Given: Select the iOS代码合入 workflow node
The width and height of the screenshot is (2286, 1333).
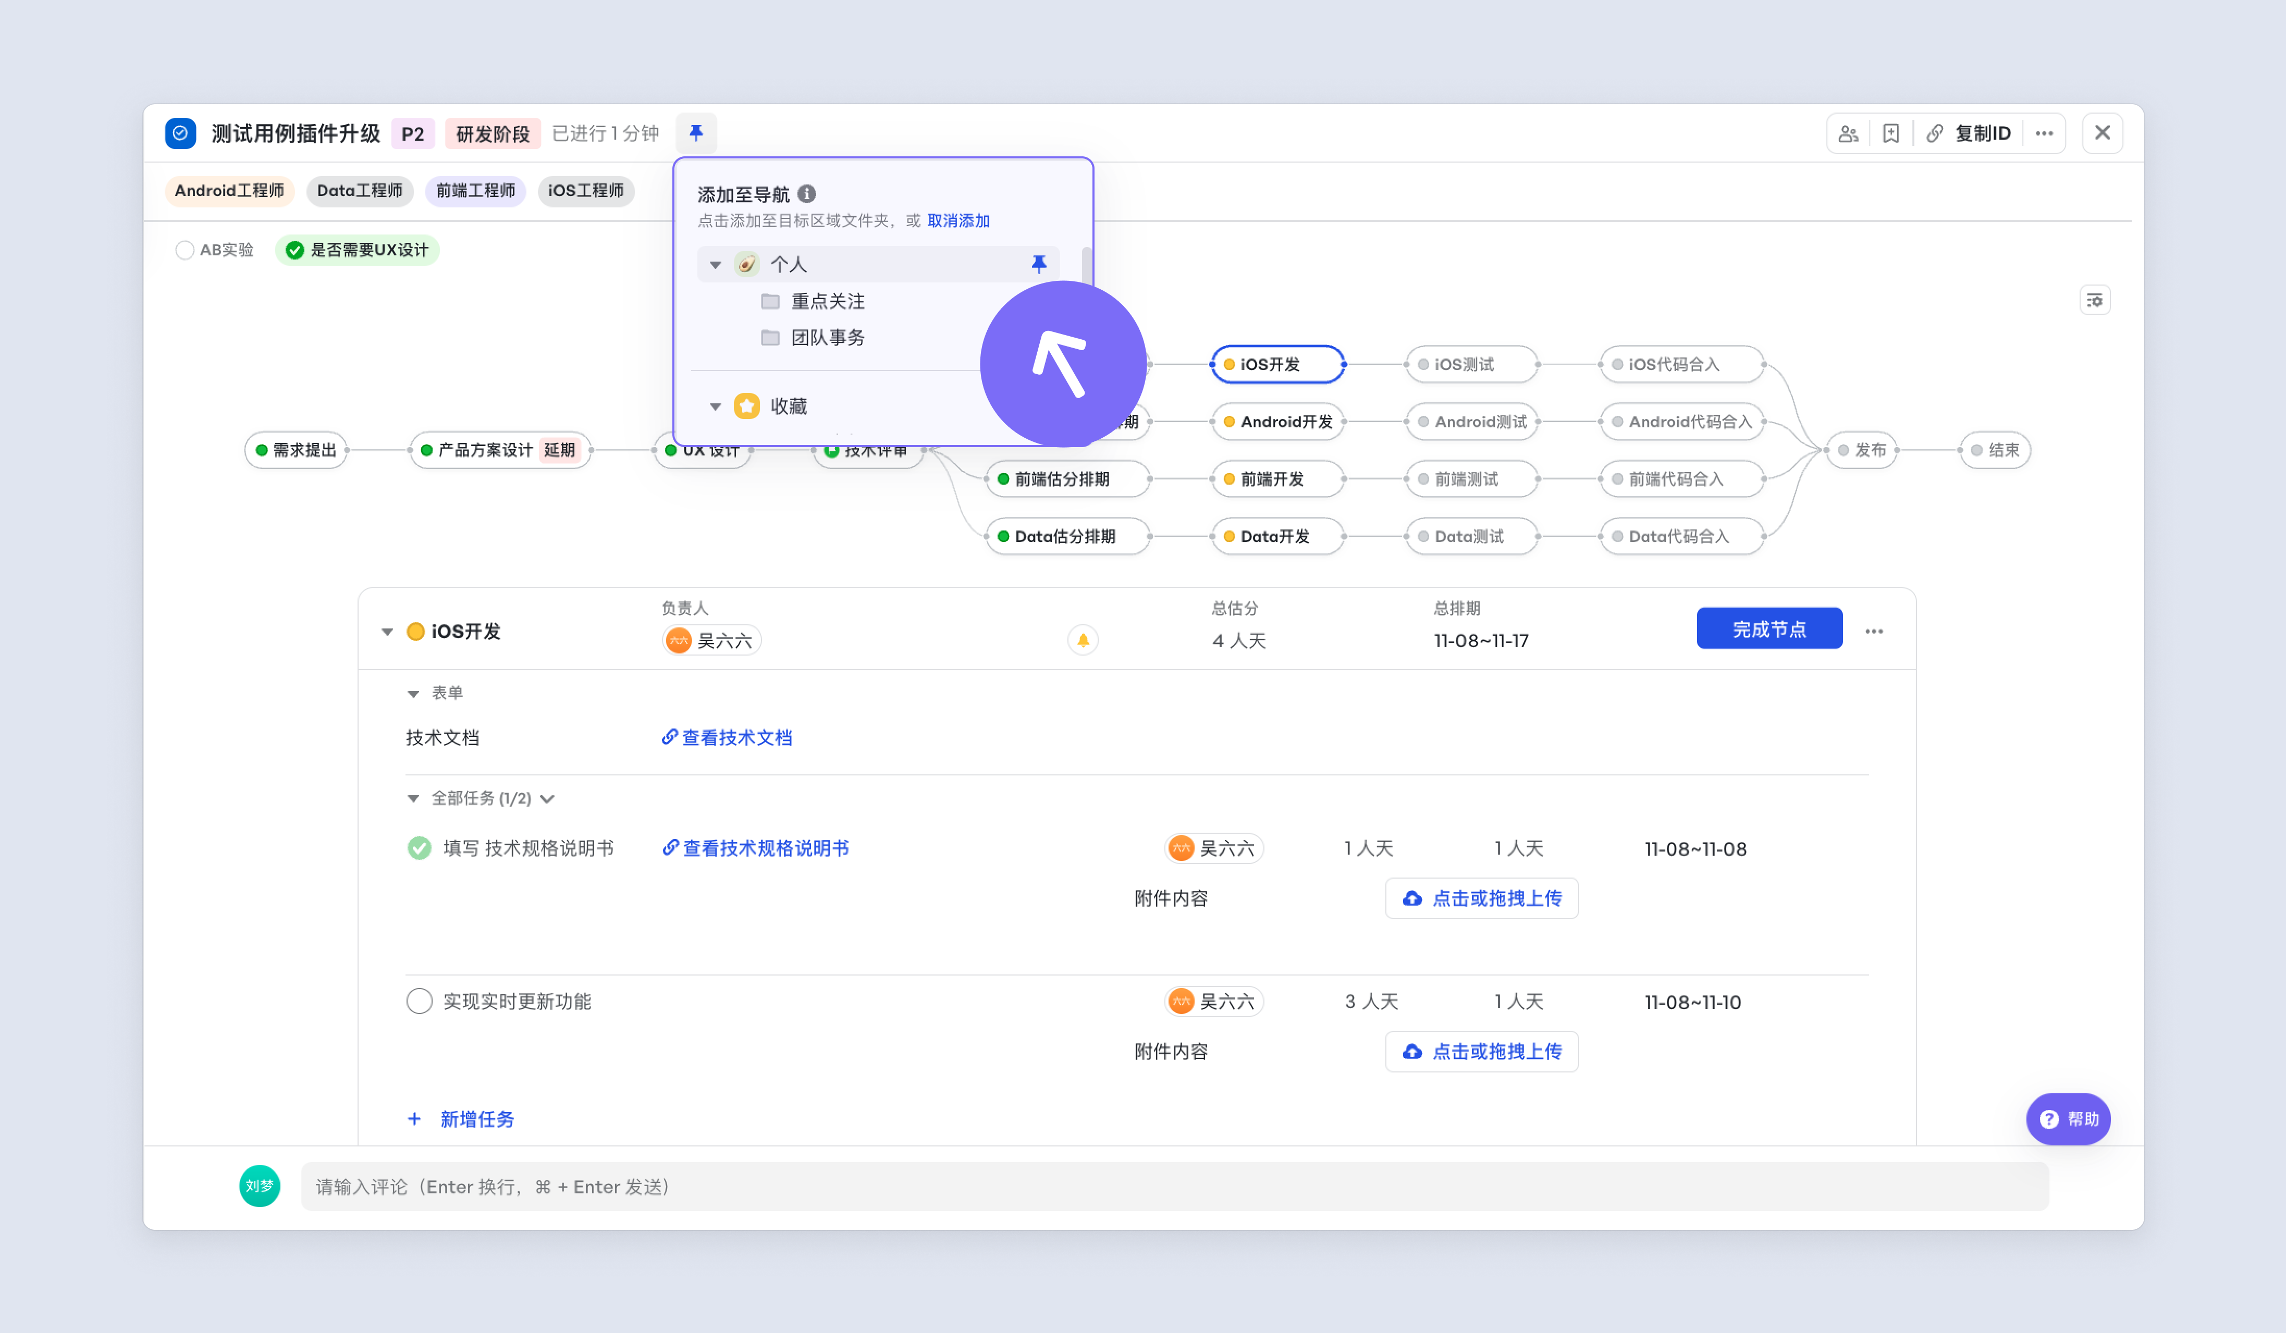Looking at the screenshot, I should [x=1683, y=365].
